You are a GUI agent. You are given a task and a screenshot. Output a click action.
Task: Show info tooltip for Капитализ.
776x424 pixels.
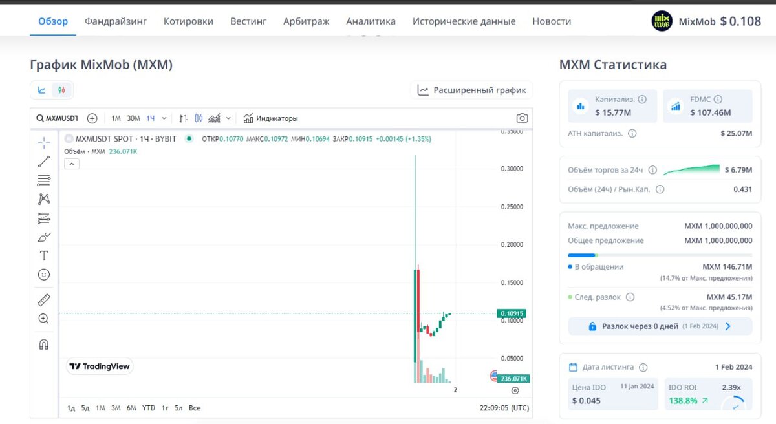pos(642,100)
